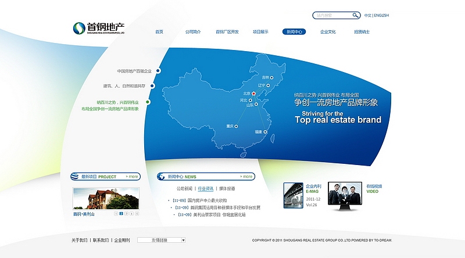Click the 新闻中心 NEWS heading
This screenshot has height=258, width=465.
click(182, 177)
